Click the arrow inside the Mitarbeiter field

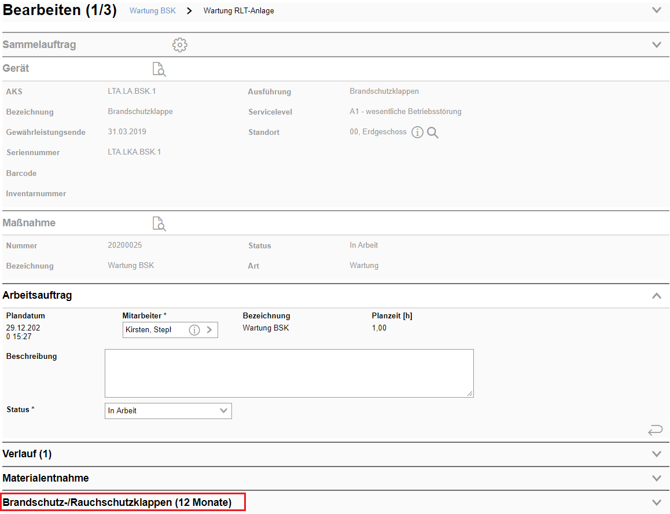pyautogui.click(x=209, y=330)
